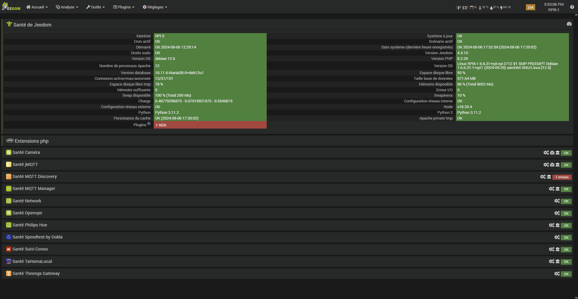Expand the Santé Caméra panel
This screenshot has height=299, width=578.
tap(287, 153)
